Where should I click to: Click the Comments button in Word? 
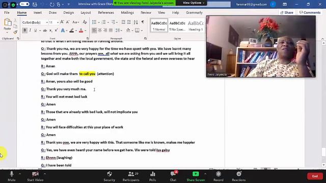[310, 12]
